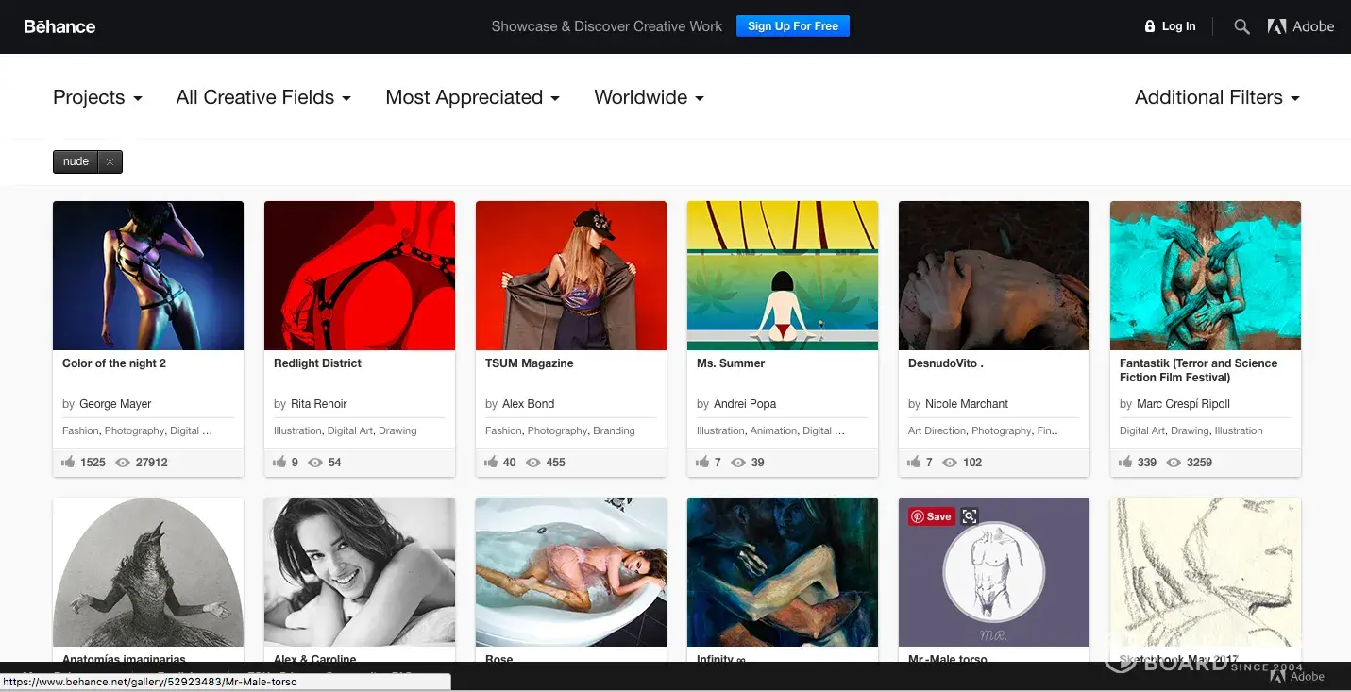
Task: Click the Rose bathtub thumbnail
Action: point(571,572)
